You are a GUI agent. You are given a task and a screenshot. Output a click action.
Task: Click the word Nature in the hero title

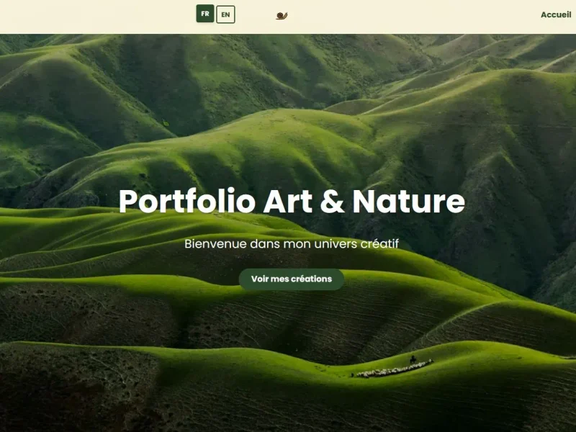tap(409, 202)
